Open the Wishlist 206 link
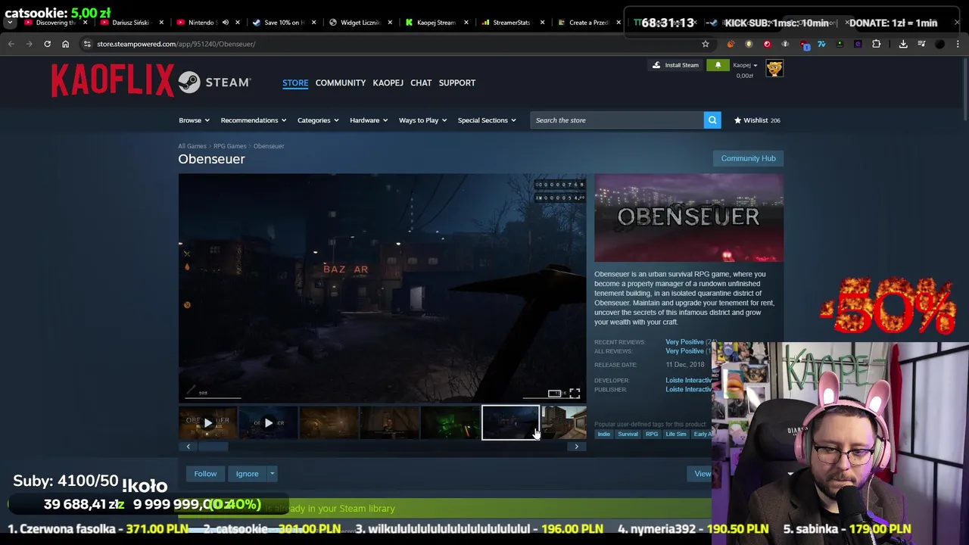The height and width of the screenshot is (545, 969). tap(756, 120)
